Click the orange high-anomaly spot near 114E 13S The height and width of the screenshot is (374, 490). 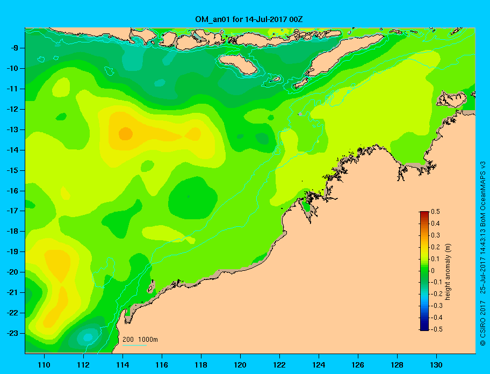(126, 133)
